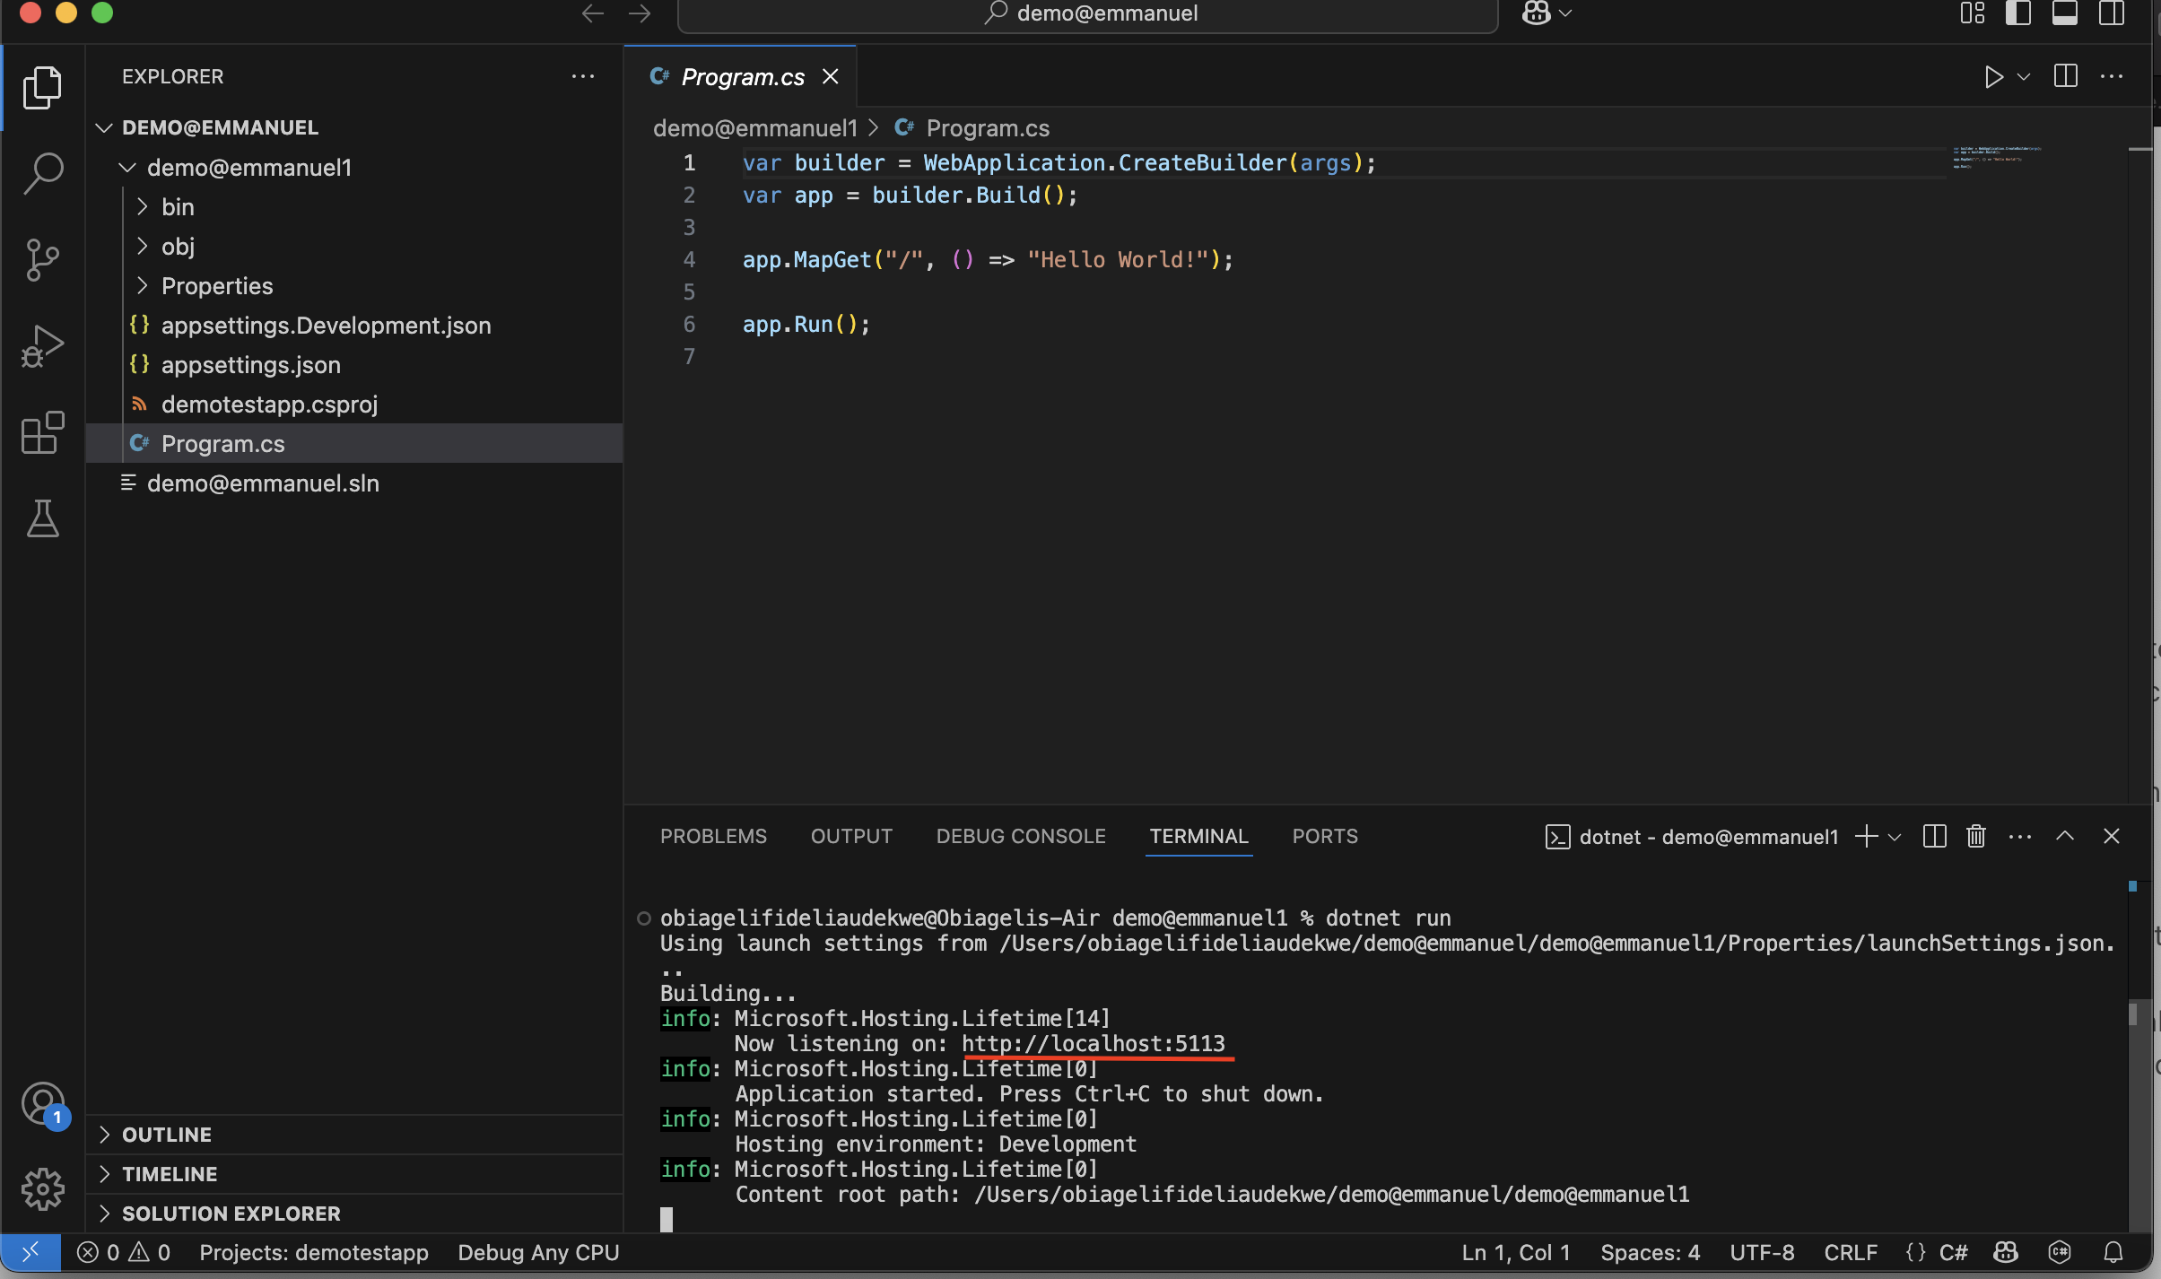
Task: Close the terminal panel
Action: click(x=2112, y=836)
